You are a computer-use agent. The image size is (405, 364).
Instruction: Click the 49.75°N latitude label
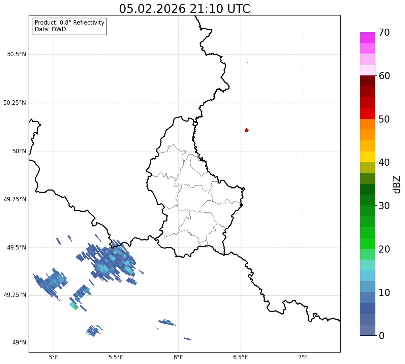tap(15, 199)
